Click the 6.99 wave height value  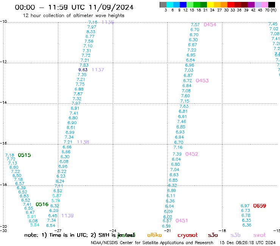pyautogui.click(x=70, y=132)
